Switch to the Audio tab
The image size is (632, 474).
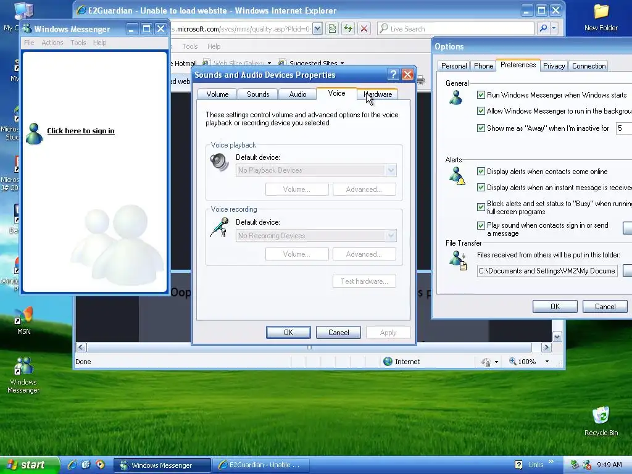click(297, 94)
